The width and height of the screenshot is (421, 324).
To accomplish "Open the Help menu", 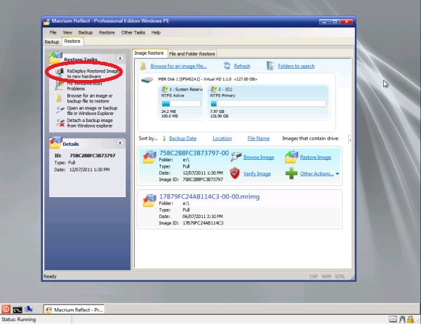I will click(x=156, y=32).
